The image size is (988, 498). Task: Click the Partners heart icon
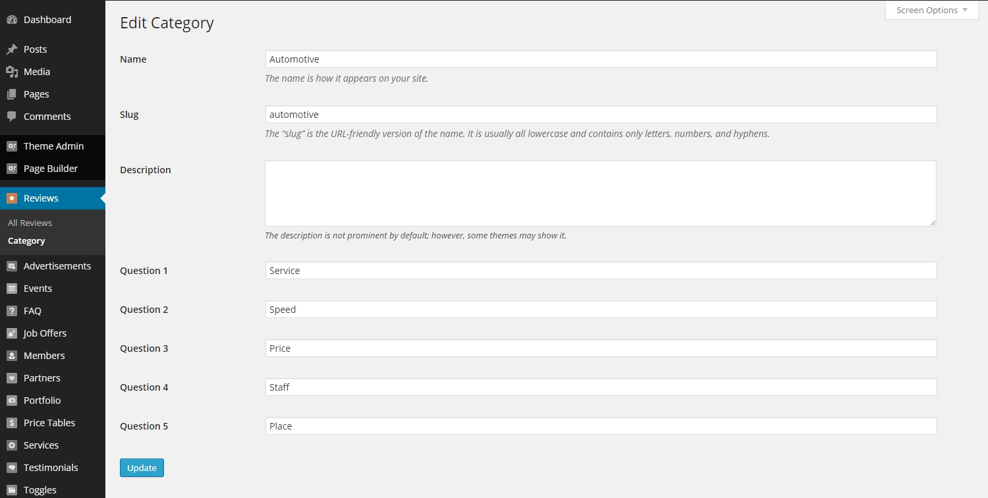coord(12,378)
